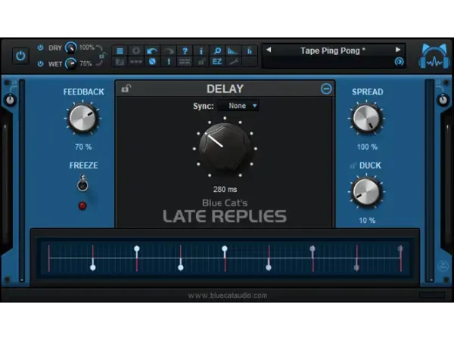
Task: Adjust the WET level knob
Action: click(x=70, y=63)
